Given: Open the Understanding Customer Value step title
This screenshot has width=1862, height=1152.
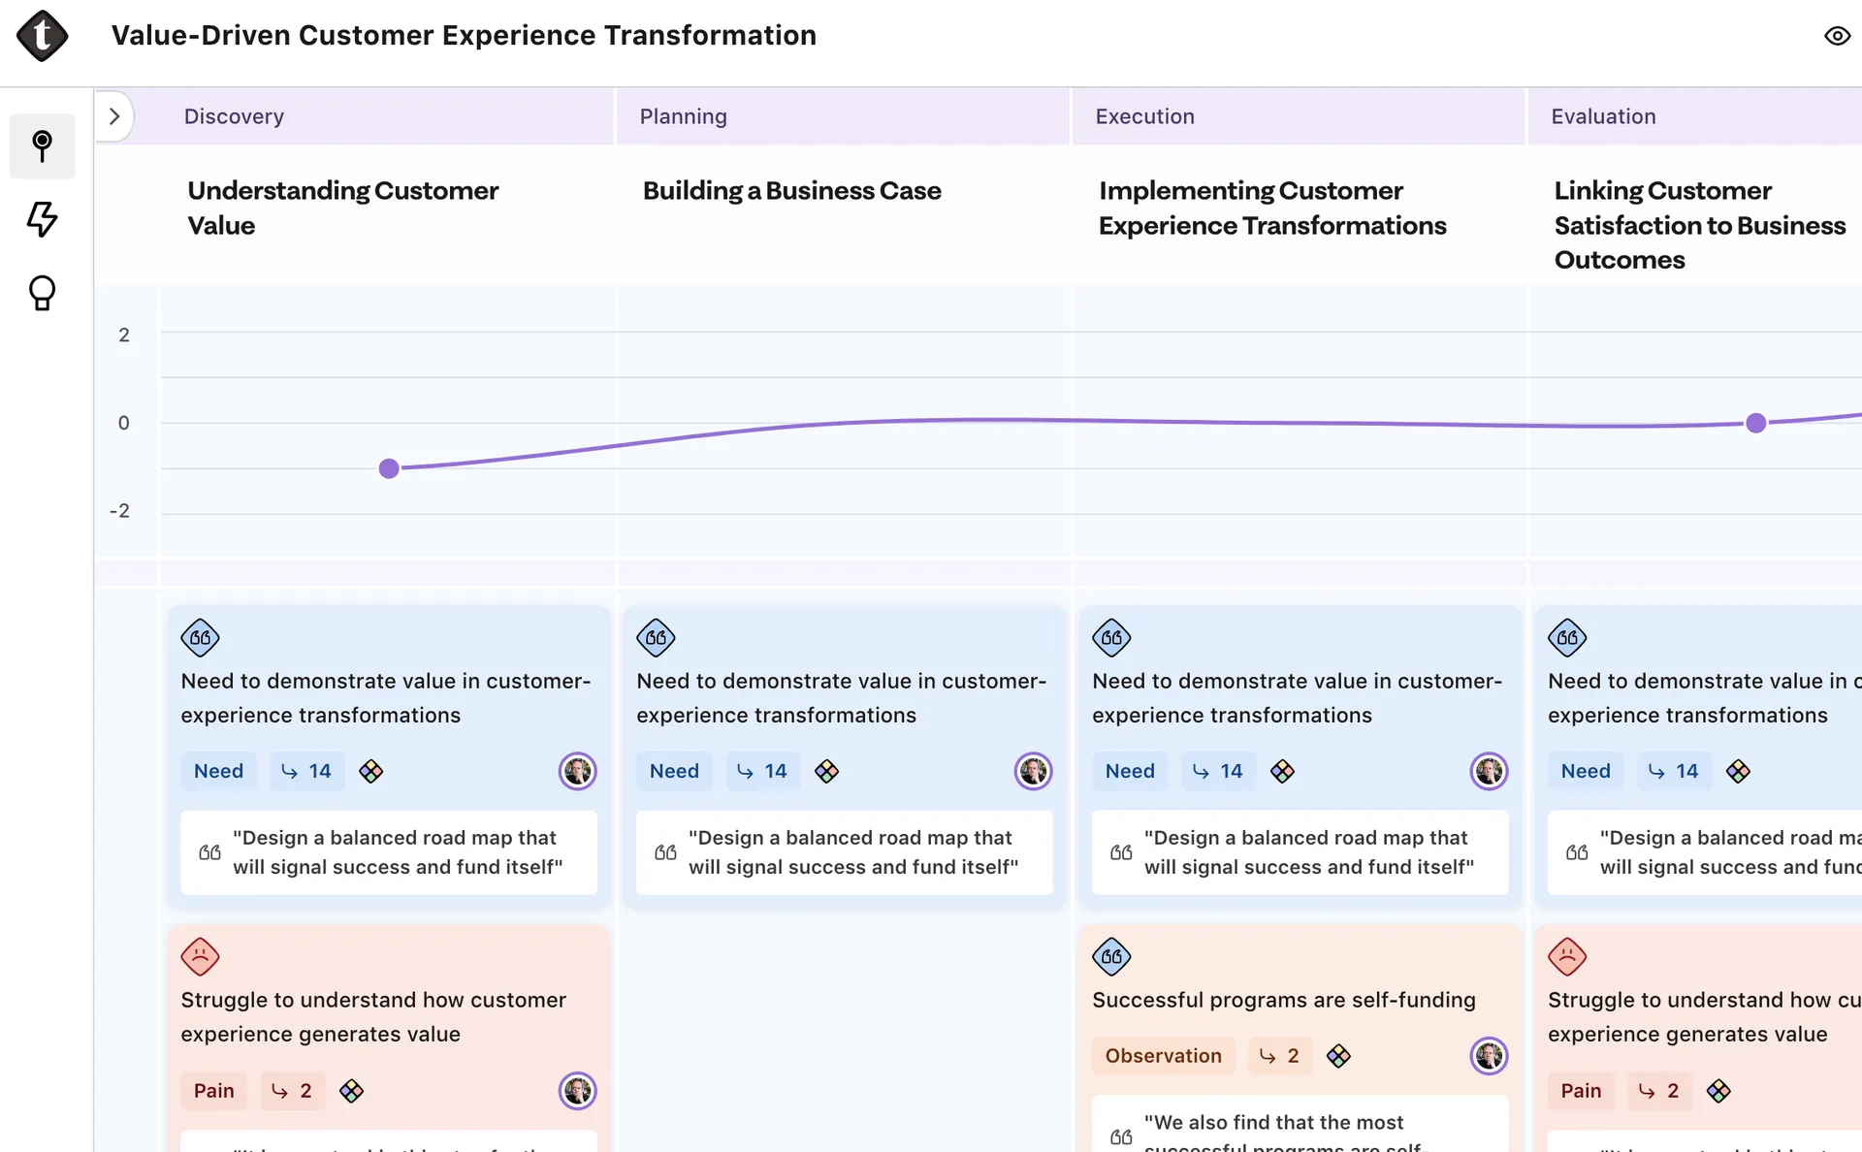Looking at the screenshot, I should tap(342, 208).
